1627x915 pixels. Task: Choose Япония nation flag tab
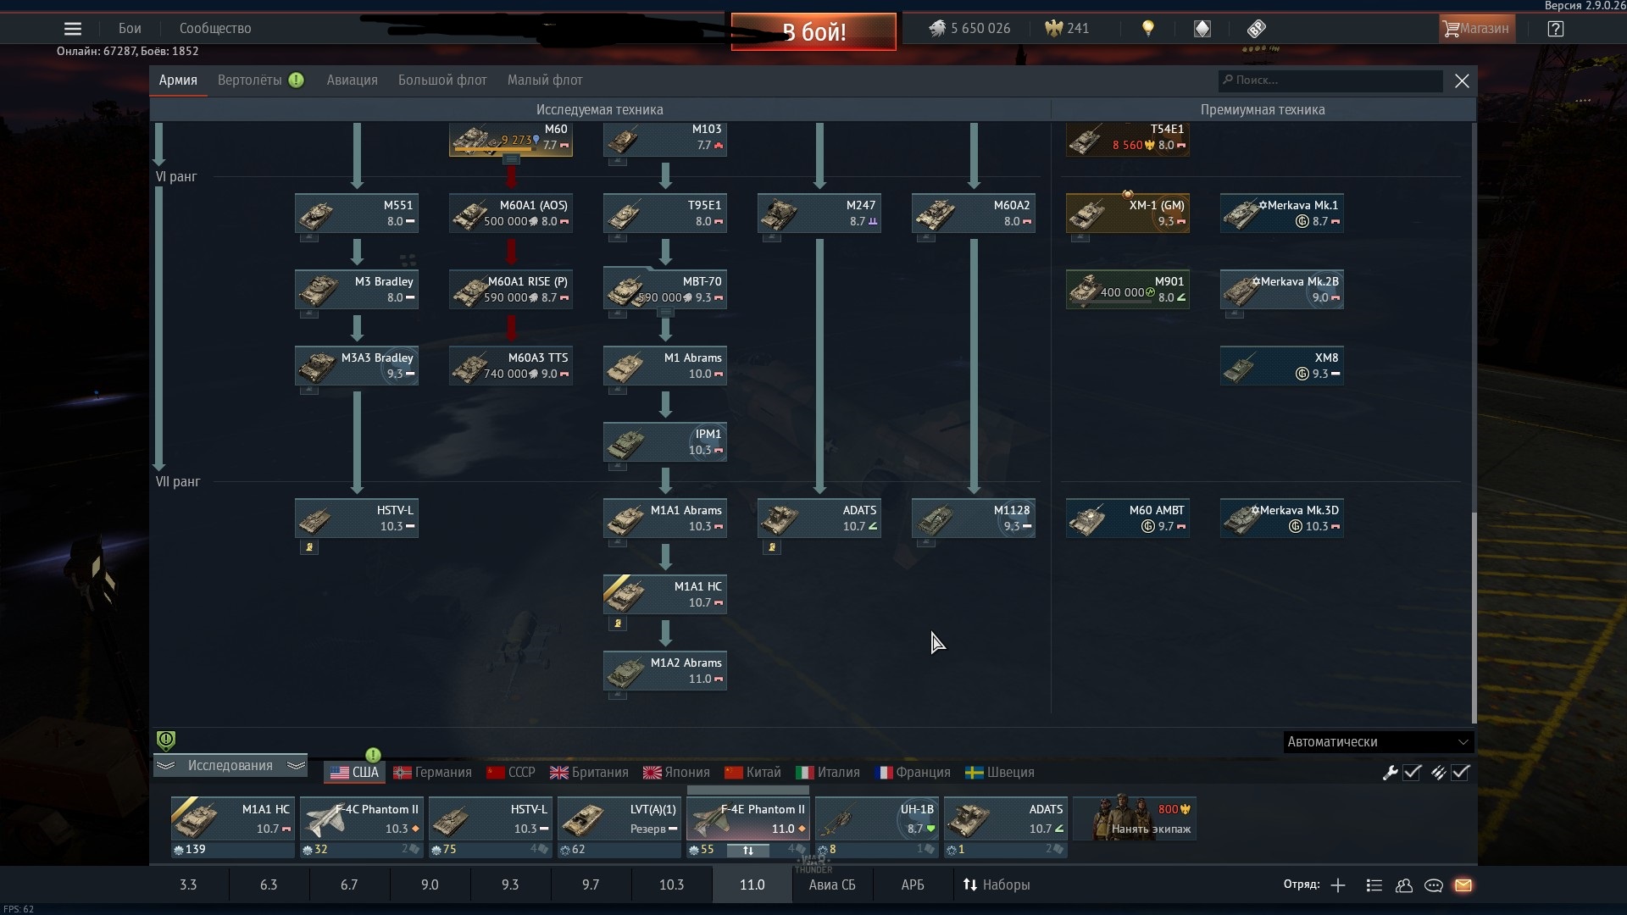[x=676, y=773]
